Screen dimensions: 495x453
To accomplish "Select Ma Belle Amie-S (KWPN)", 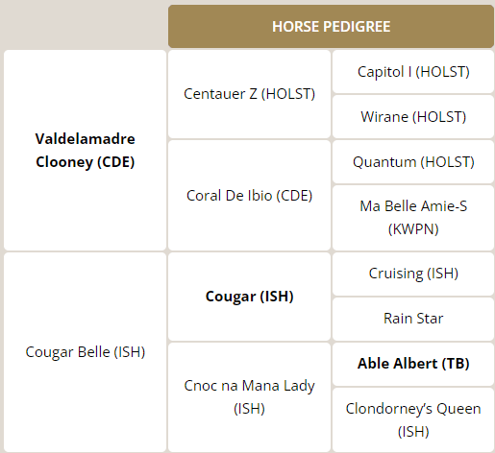I will 413,218.
